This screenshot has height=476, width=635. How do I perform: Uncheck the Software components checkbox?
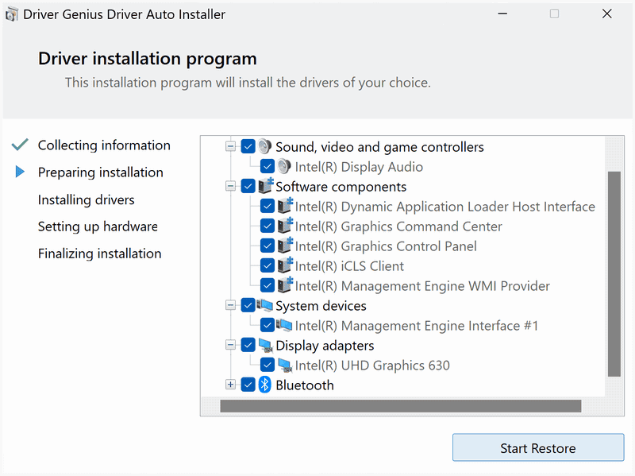[x=248, y=186]
